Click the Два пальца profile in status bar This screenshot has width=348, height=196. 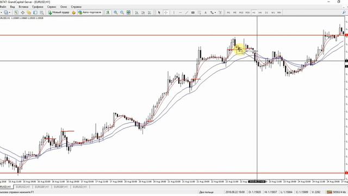(x=206, y=192)
